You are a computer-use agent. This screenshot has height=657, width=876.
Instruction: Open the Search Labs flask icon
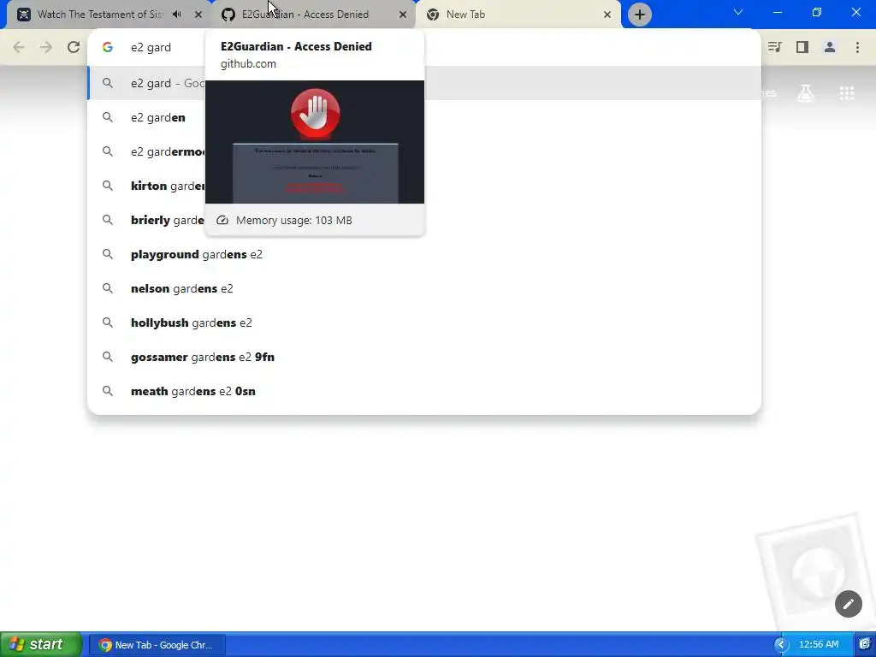pos(805,93)
